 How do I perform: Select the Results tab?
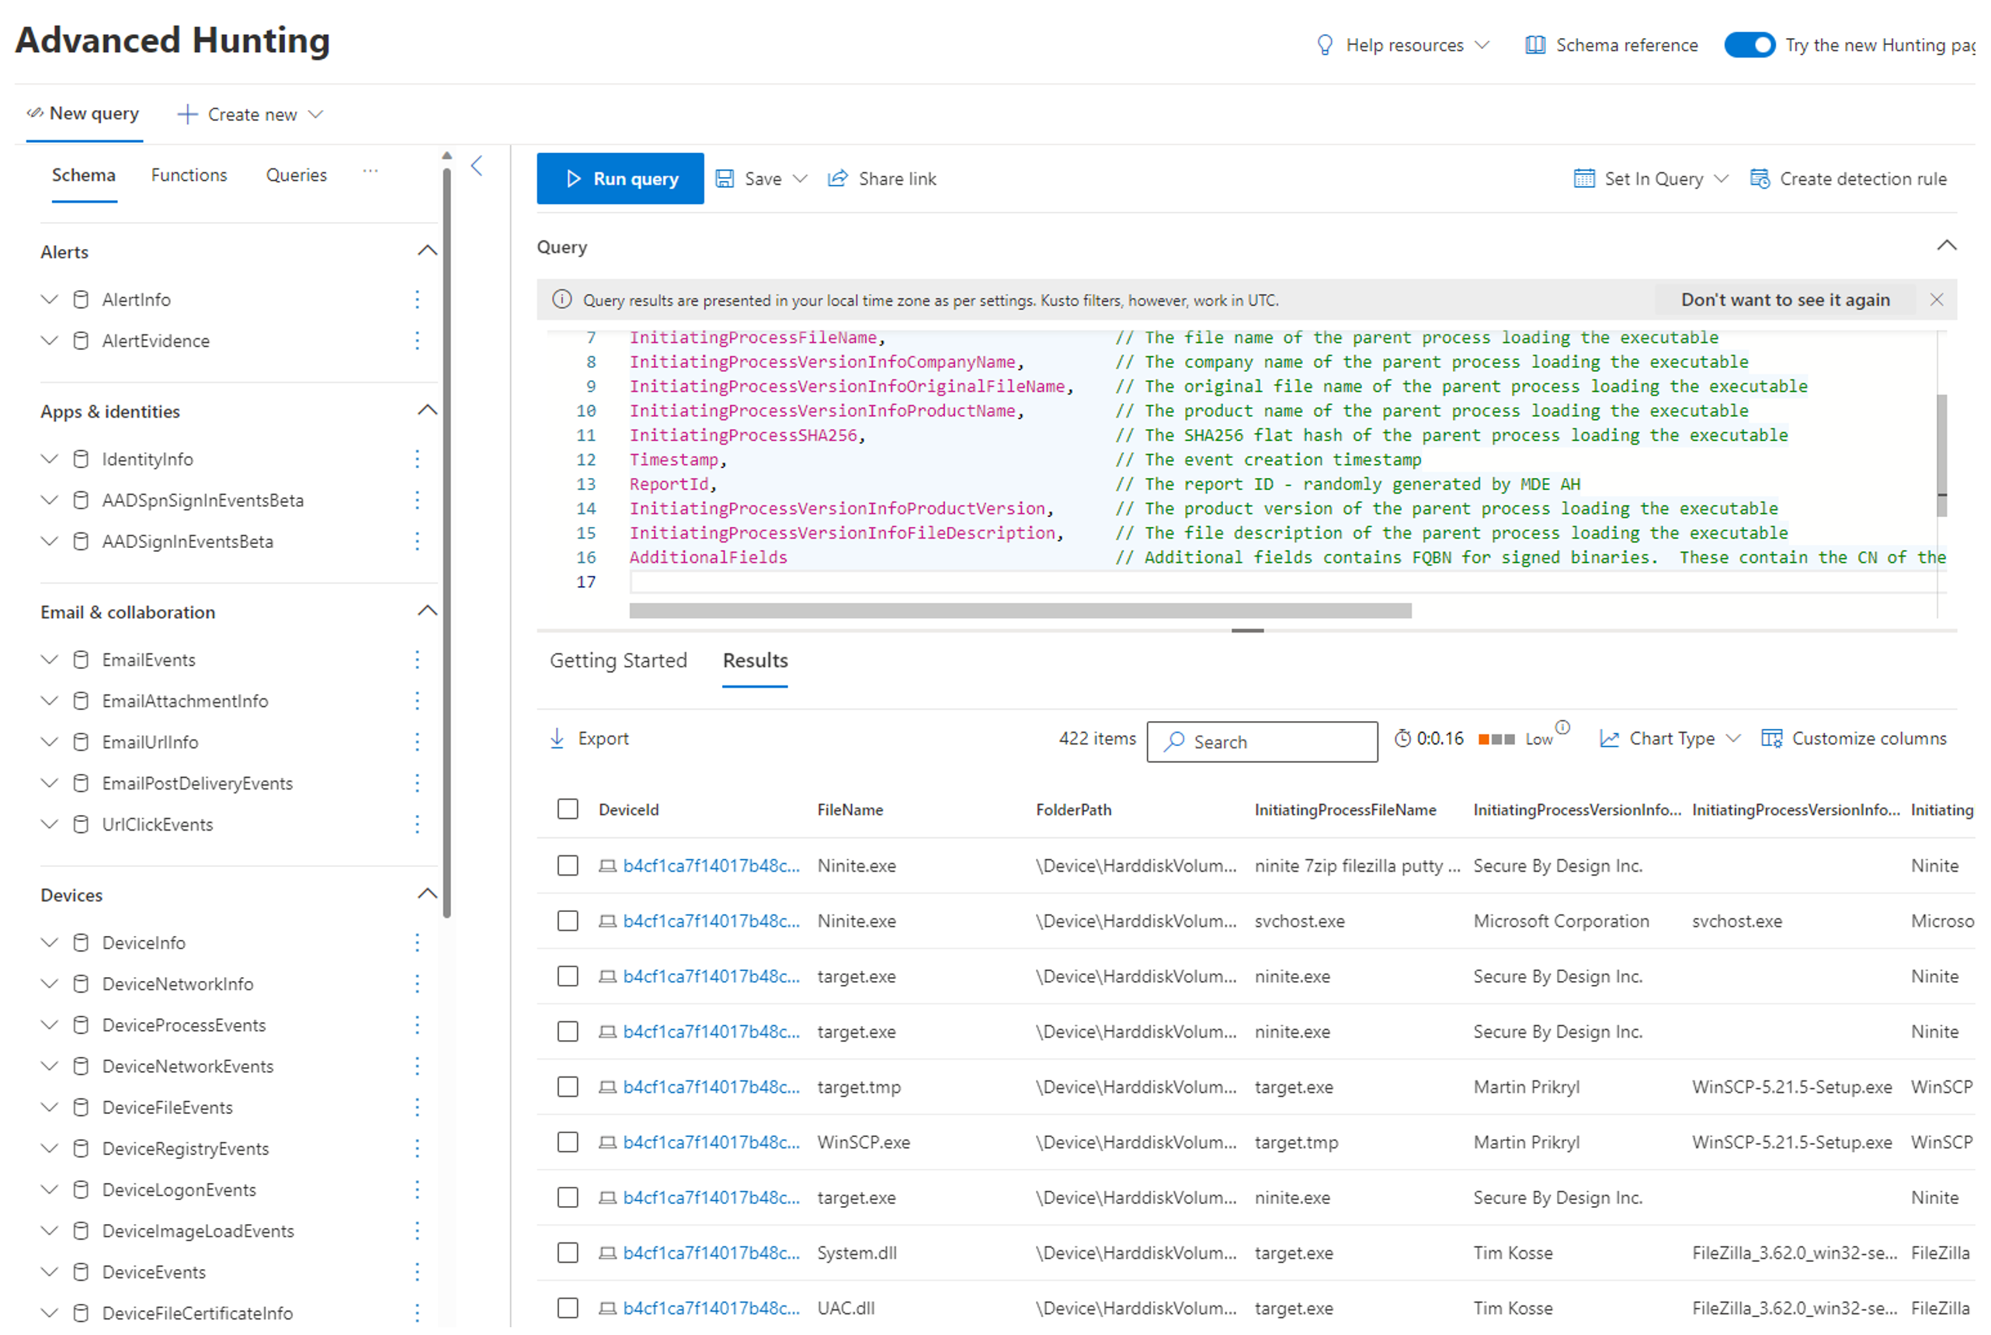[752, 661]
